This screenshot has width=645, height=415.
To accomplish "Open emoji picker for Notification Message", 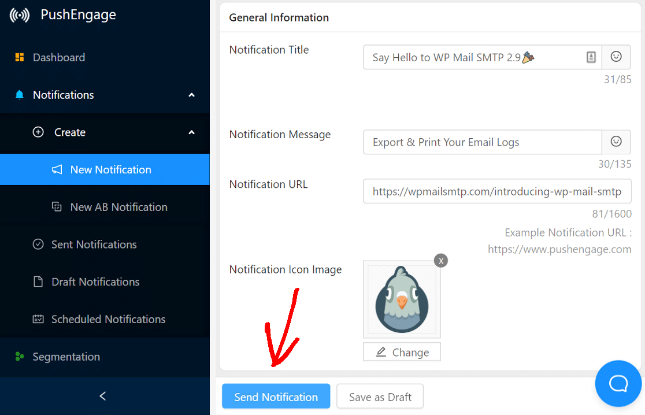I will [x=616, y=142].
